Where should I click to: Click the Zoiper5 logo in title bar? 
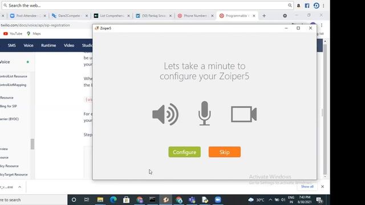(97, 28)
